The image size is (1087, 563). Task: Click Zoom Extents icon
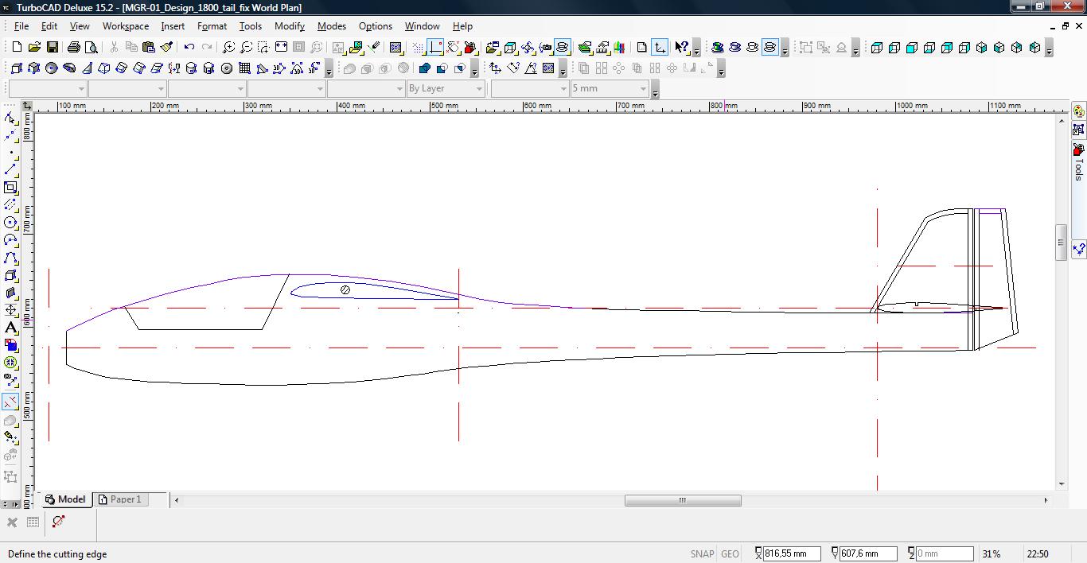tap(281, 47)
